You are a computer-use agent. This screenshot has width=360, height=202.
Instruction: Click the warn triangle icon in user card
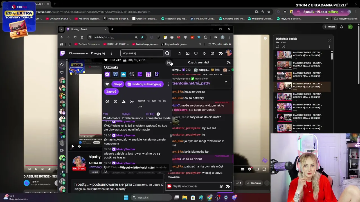pos(123,101)
